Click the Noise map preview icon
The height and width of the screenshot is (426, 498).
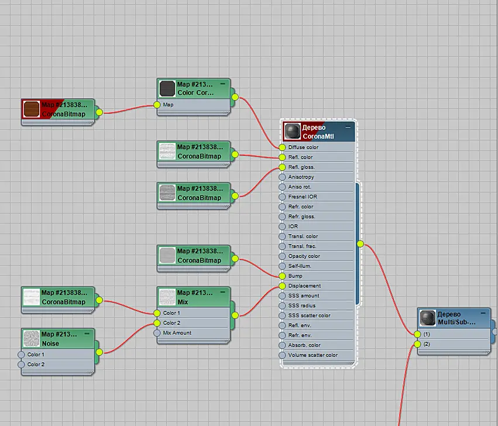pyautogui.click(x=32, y=339)
